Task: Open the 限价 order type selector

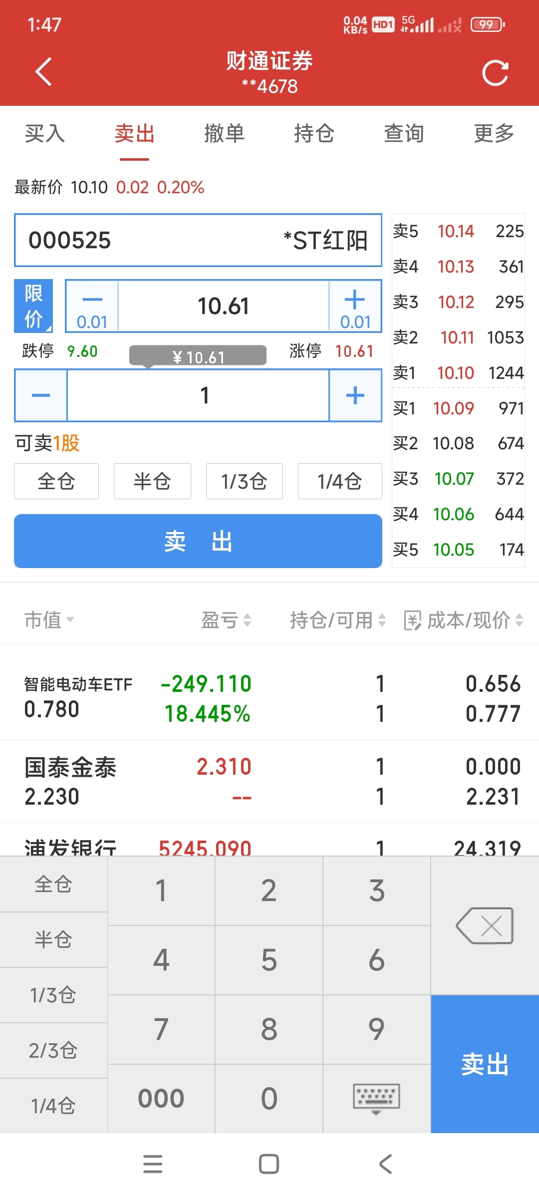Action: coord(33,306)
